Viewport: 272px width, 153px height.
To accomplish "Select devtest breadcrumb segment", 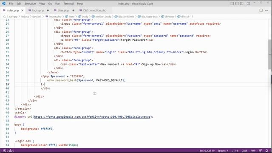I will point(37,17).
